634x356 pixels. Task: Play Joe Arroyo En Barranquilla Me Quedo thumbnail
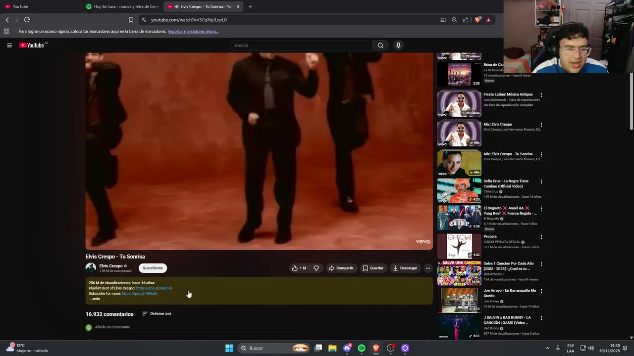point(459,300)
